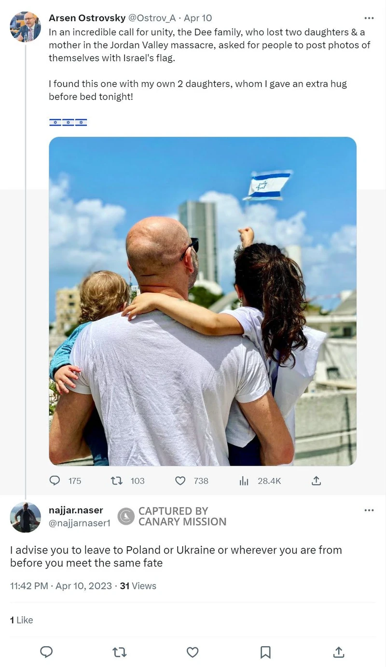Screen dimensions: 386x667
Task: Reply to najjar.naser's tweet using bottom comment icon
Action: [x=46, y=652]
